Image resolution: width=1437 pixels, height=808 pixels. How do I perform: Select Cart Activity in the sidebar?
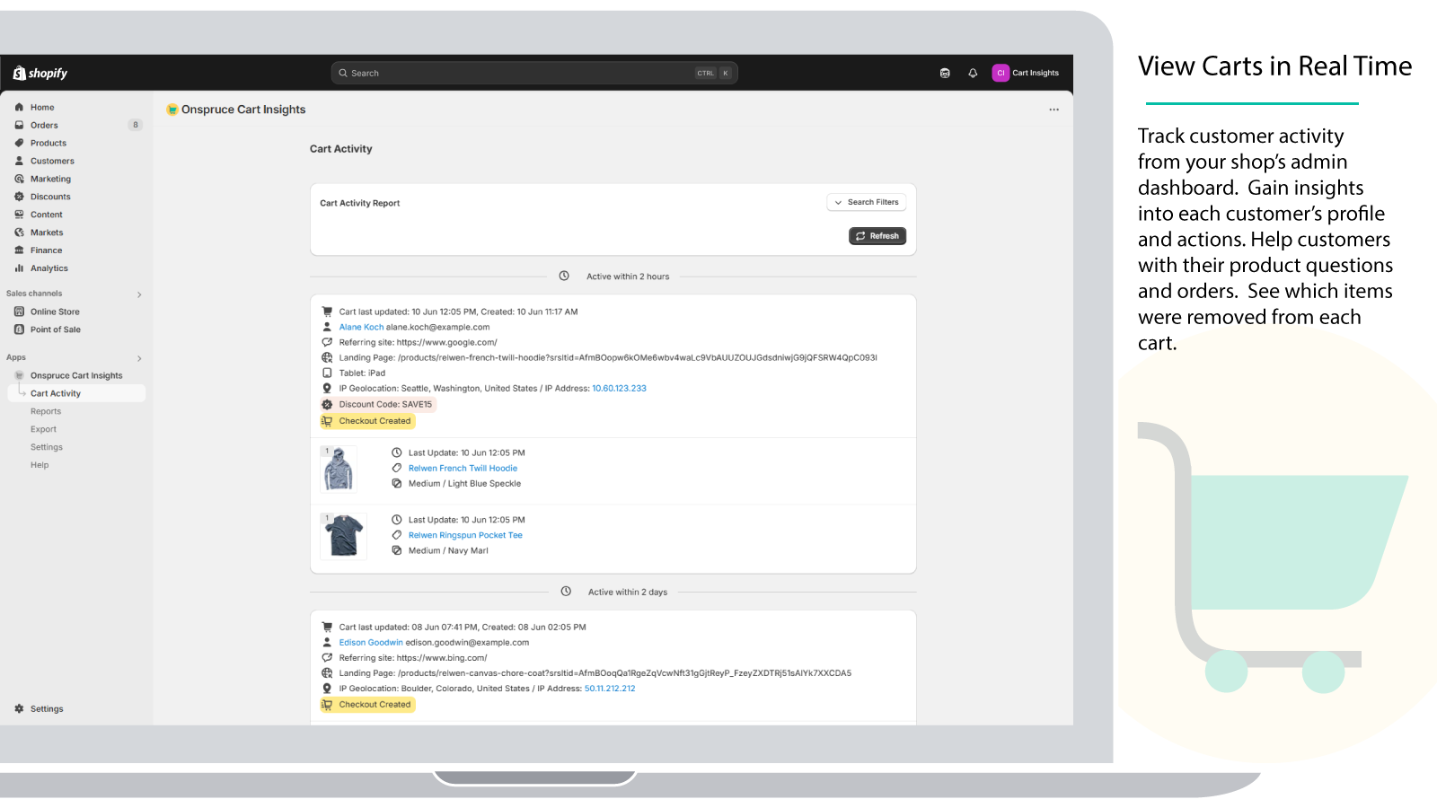coord(76,393)
